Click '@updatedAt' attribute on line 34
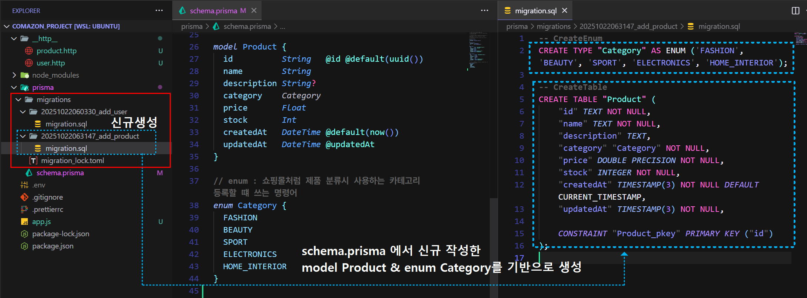The image size is (807, 298). (x=350, y=145)
